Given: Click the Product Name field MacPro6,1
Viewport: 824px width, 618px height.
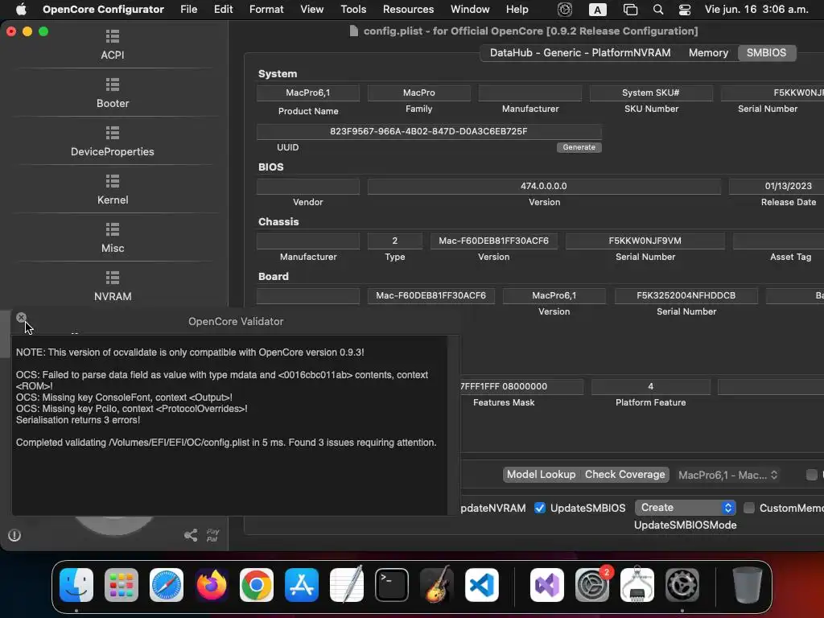Looking at the screenshot, I should point(308,93).
